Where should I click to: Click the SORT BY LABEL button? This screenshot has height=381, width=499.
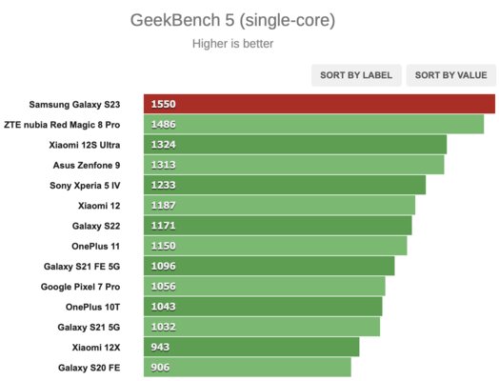tap(356, 75)
